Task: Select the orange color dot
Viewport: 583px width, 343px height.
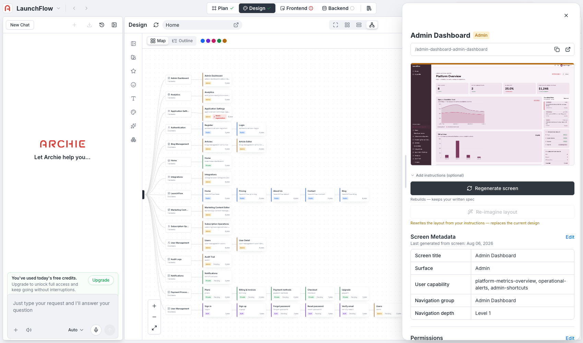Action: point(225,41)
